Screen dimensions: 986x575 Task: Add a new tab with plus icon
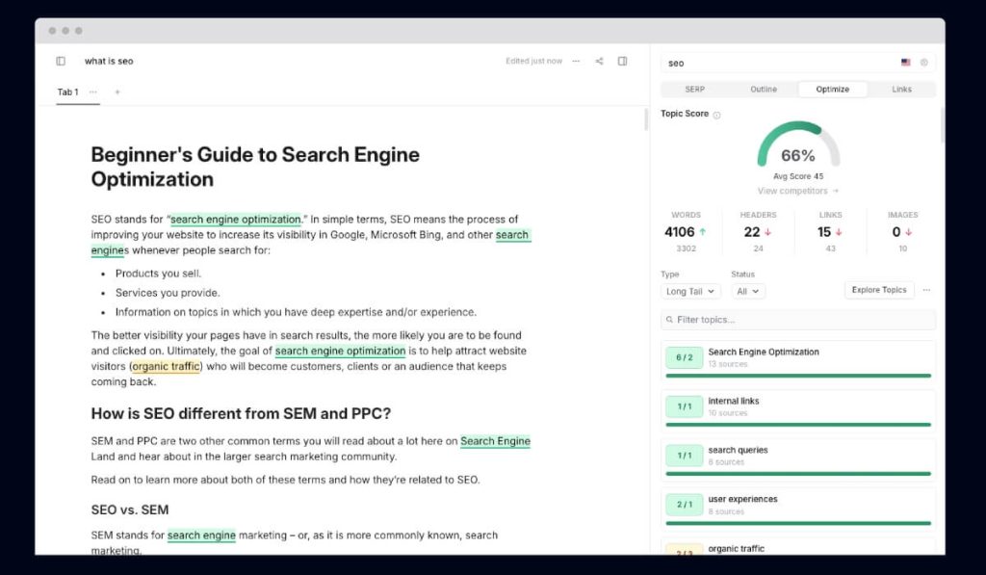point(117,92)
